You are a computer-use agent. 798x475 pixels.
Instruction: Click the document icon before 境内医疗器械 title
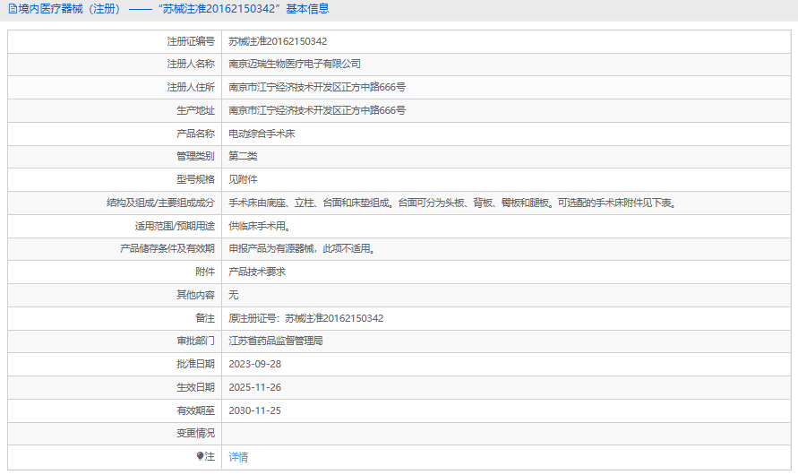pos(13,9)
